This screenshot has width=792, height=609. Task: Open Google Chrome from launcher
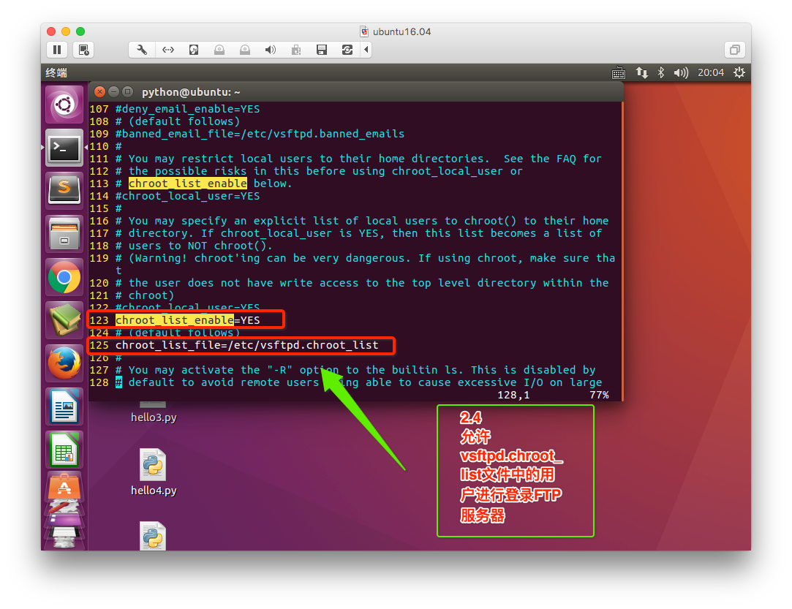pos(64,278)
